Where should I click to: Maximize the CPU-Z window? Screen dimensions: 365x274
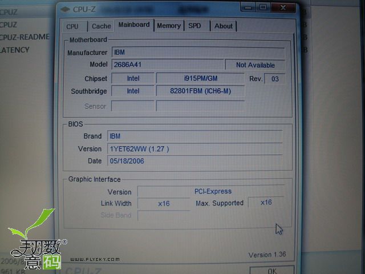click(263, 7)
